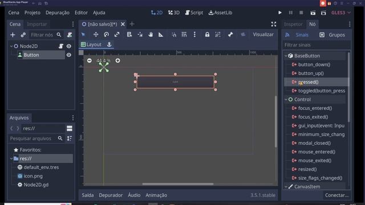
Task: Toggle distraction-free mode
Action: 274,24
